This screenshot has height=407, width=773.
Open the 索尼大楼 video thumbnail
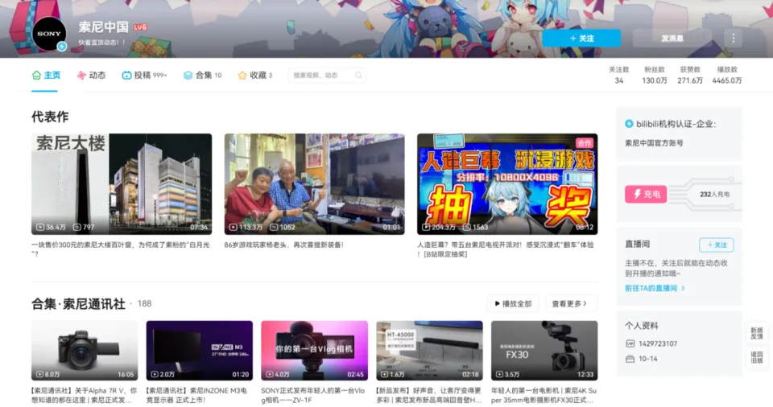click(x=122, y=183)
